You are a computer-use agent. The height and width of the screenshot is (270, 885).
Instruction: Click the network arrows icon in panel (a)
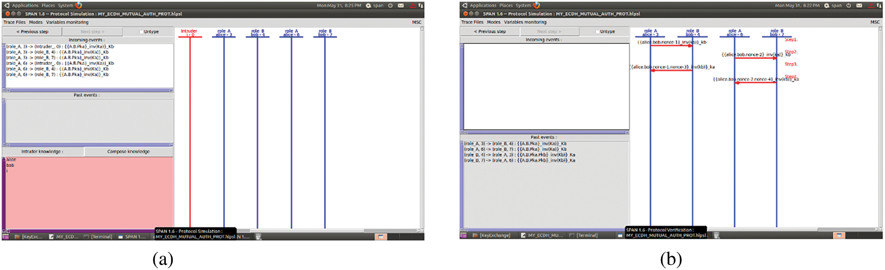(x=421, y=6)
